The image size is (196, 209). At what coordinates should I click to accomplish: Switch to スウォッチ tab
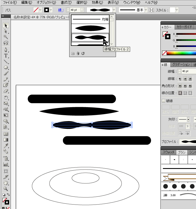pyautogui.click(x=168, y=152)
